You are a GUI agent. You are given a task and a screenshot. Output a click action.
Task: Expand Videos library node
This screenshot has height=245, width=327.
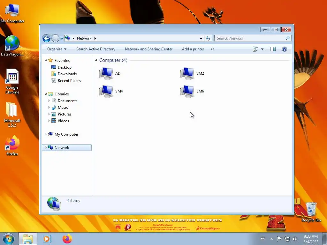pos(49,121)
